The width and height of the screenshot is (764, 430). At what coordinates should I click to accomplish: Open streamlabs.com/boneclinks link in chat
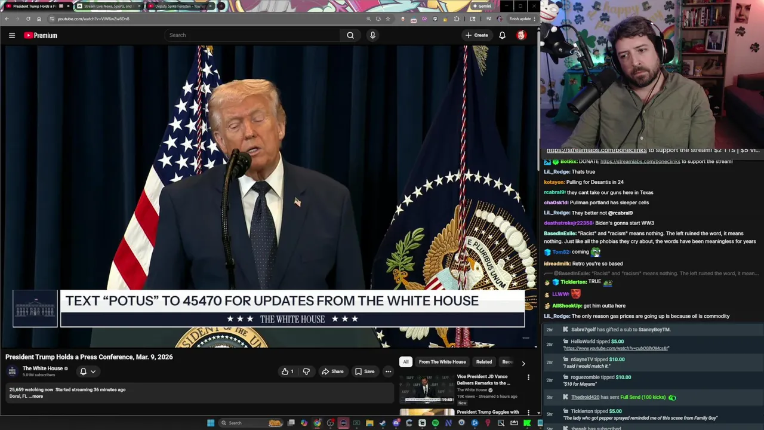pos(640,161)
